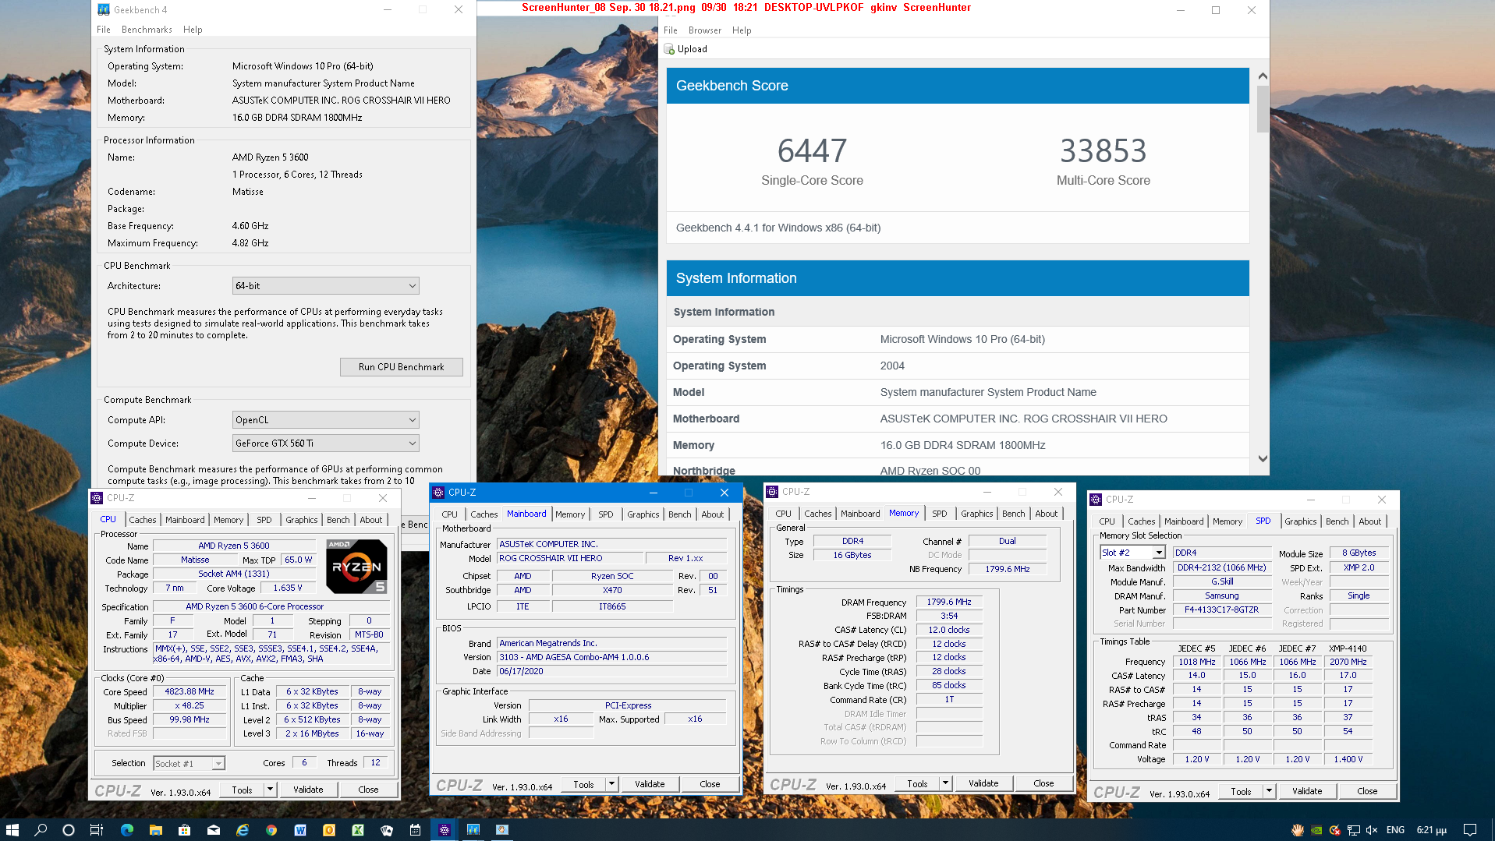Launch Google Chrome from the taskbar
This screenshot has width=1495, height=841.
271,830
